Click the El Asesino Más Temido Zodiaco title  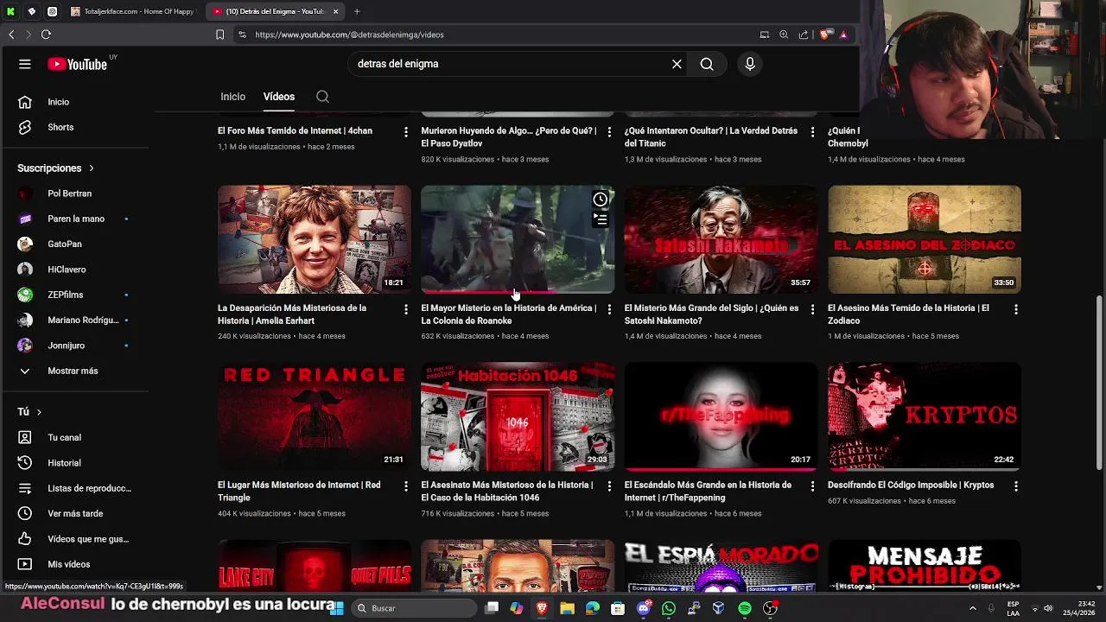[x=908, y=314]
